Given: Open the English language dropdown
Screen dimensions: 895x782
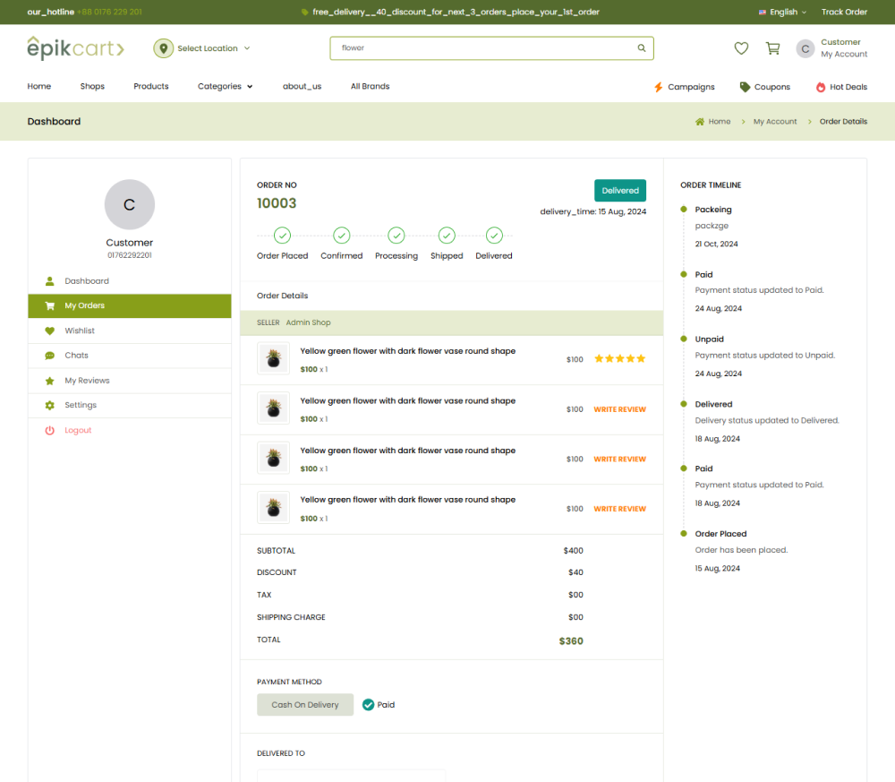Looking at the screenshot, I should click(782, 13).
